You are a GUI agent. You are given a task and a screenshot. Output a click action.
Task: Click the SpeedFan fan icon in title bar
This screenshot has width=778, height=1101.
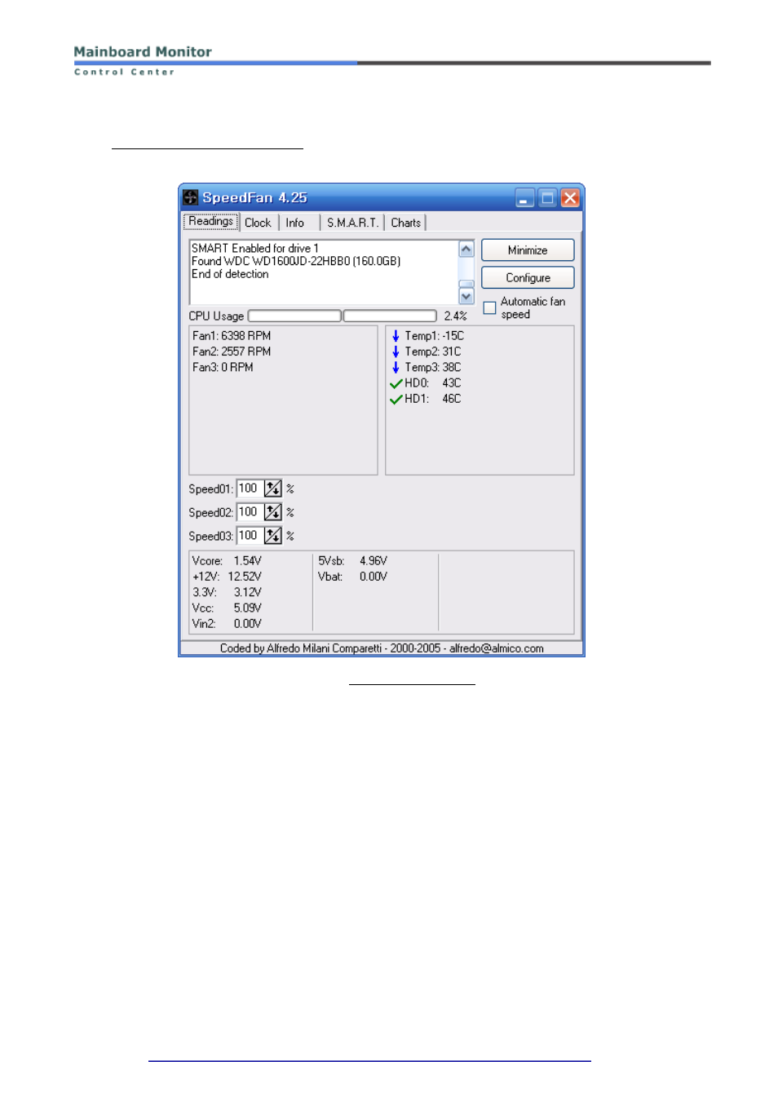pyautogui.click(x=190, y=197)
